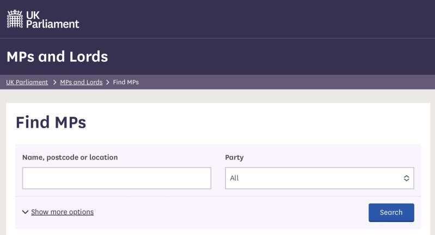Viewport: 435px width, 235px height.
Task: Click the chevron beside Show more options
Action: [25, 212]
